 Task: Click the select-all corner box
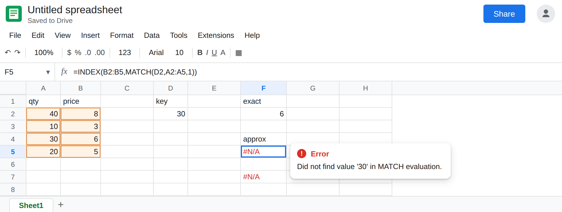13,88
